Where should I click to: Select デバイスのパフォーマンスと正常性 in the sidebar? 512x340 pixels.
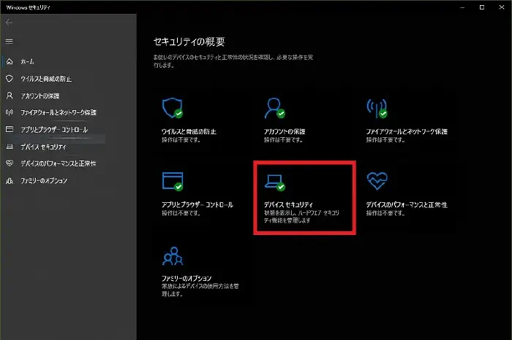tap(58, 163)
